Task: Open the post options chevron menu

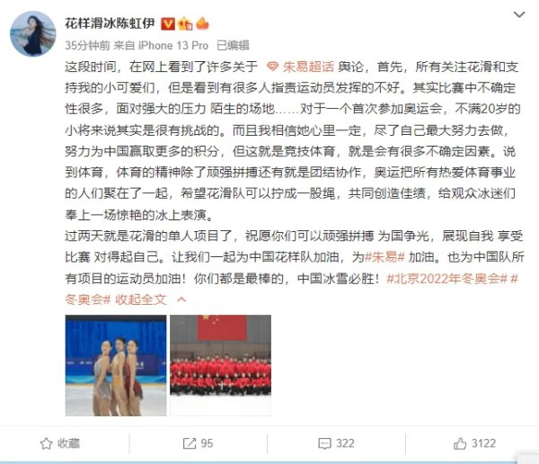Action: (518, 14)
